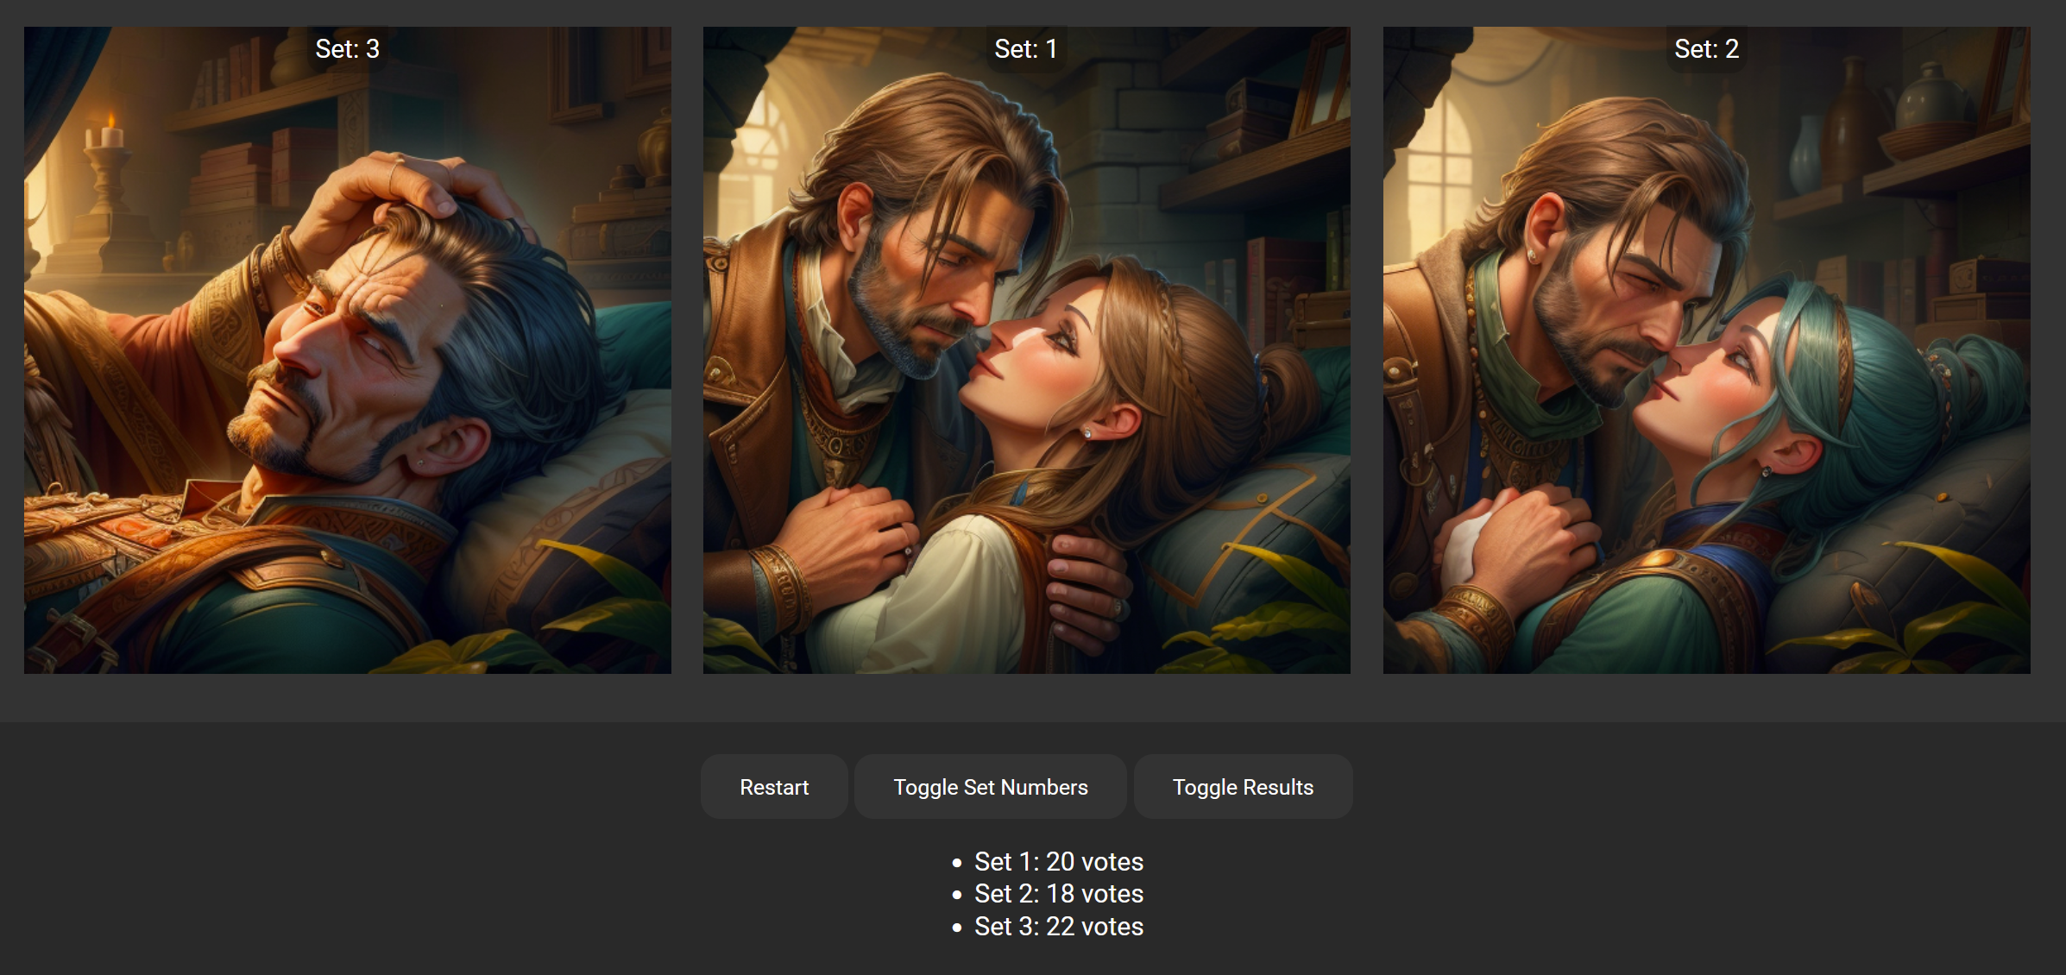
Task: Click the Restart button
Action: coord(774,787)
